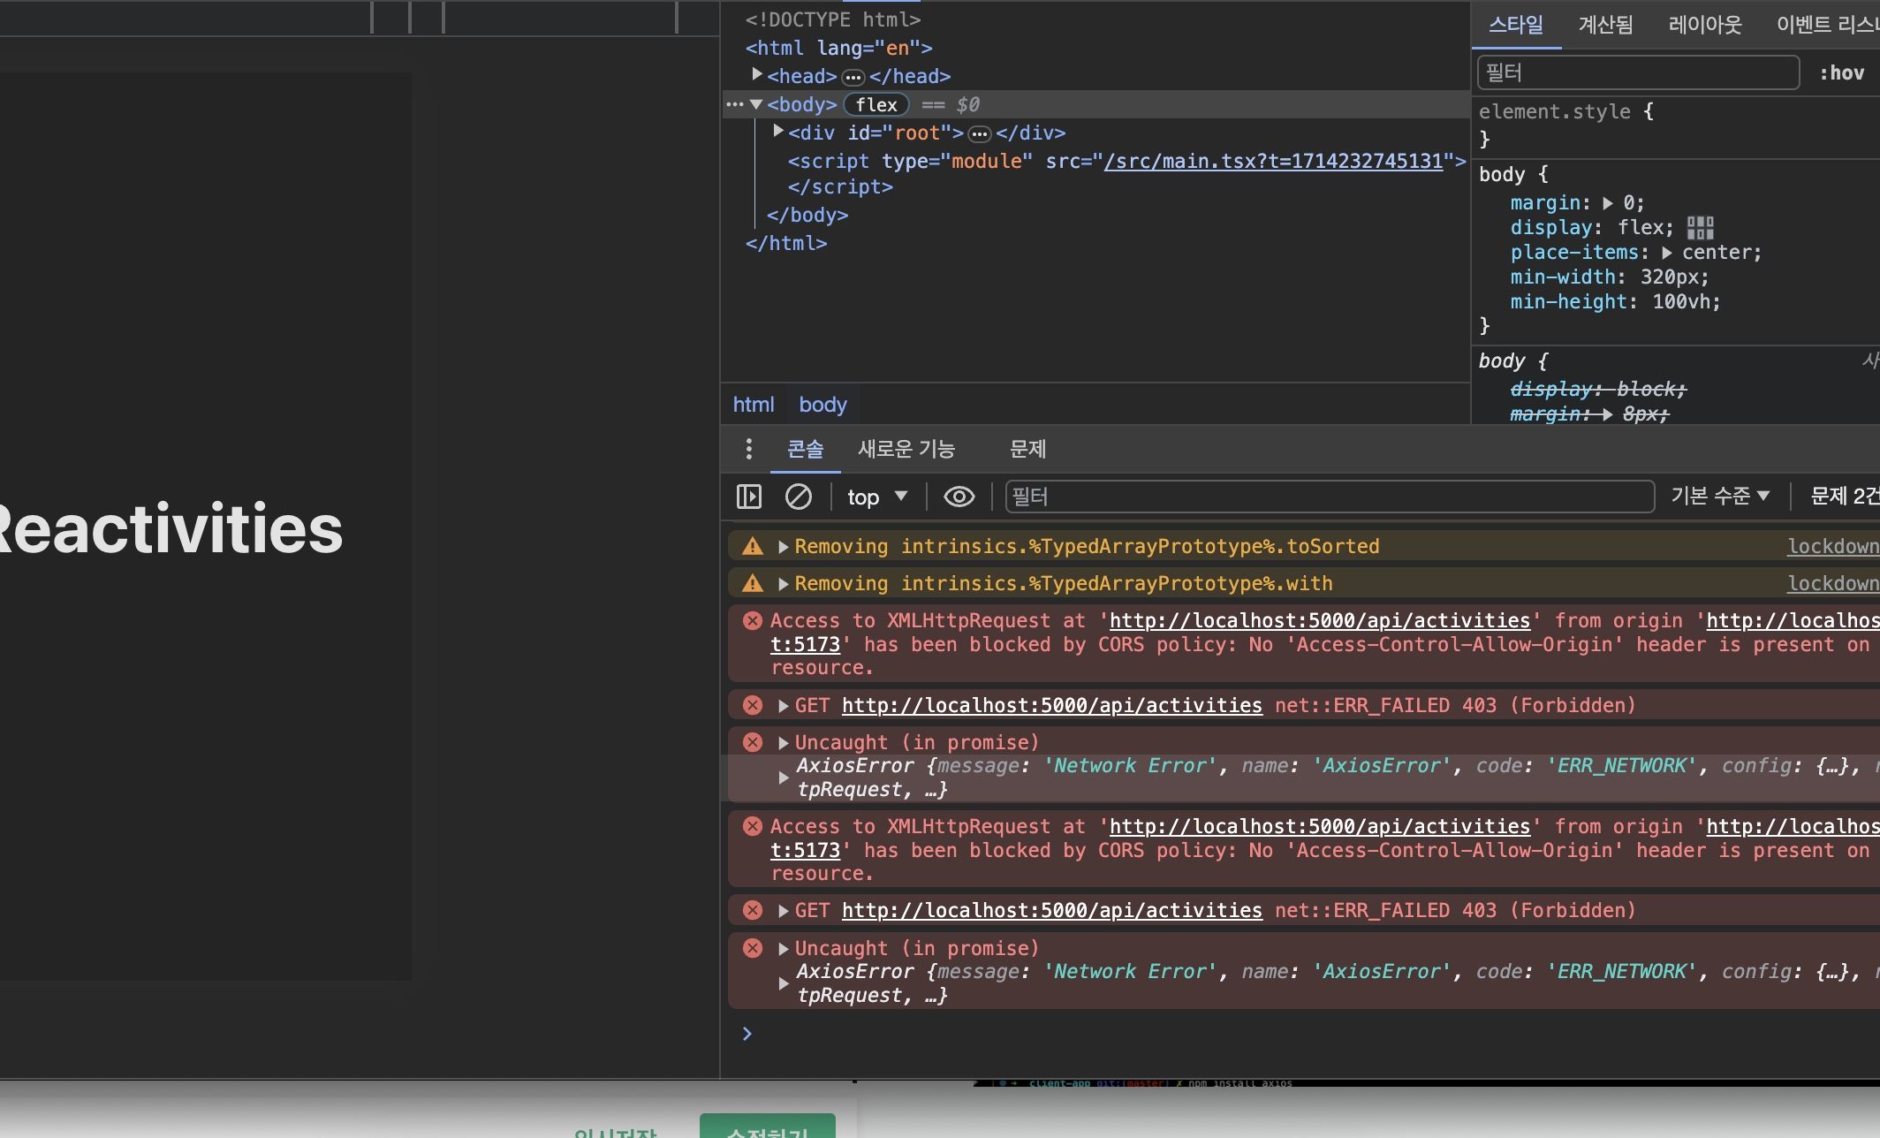The width and height of the screenshot is (1880, 1138).
Task: Open the three-dot drawer menu beside the 콘솔 tab
Action: pyautogui.click(x=748, y=449)
